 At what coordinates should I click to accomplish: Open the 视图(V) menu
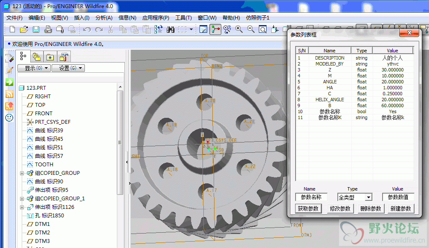(x=59, y=18)
